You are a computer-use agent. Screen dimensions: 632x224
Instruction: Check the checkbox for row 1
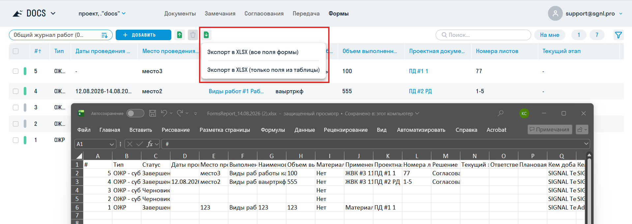tap(15, 140)
